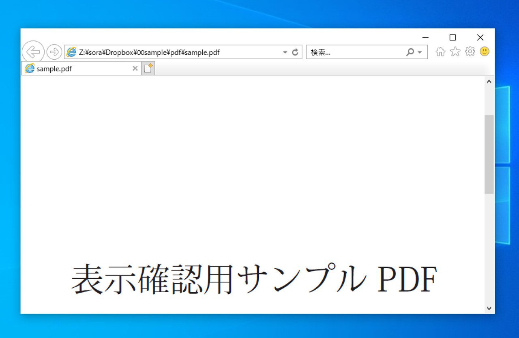Image resolution: width=519 pixels, height=338 pixels.
Task: Open the search provider dropdown arrow
Action: coord(420,52)
